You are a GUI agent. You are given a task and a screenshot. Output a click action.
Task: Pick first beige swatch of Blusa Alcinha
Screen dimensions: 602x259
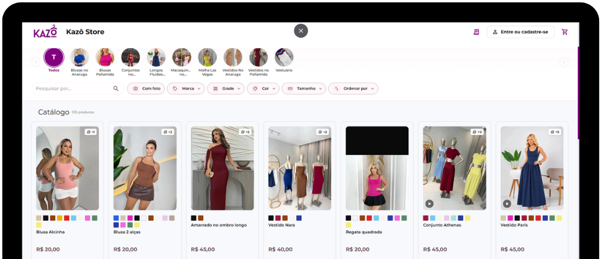tap(39, 218)
